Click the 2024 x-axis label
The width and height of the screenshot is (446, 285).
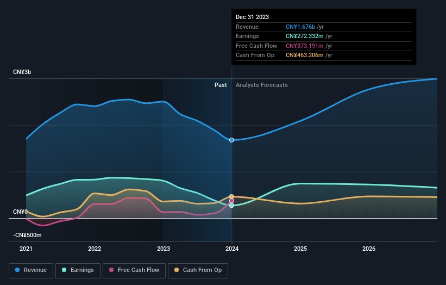click(x=232, y=249)
